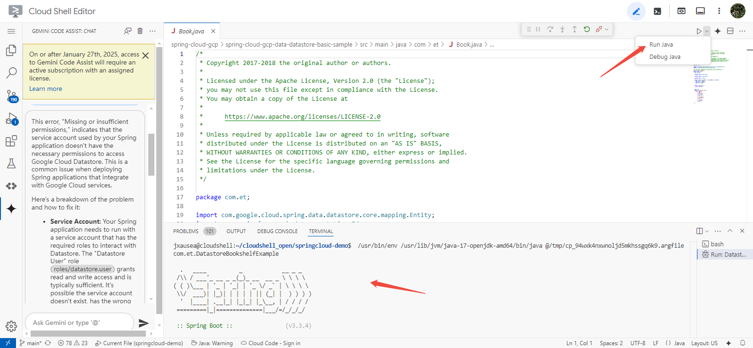Follow the Learn more link
This screenshot has height=348, width=753.
coord(46,89)
